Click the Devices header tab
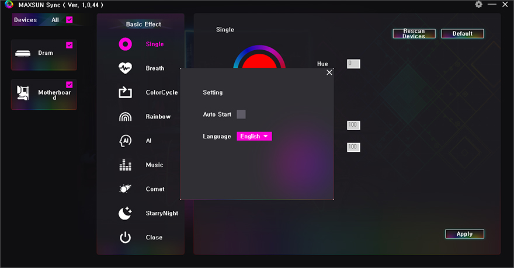514x268 pixels. (x=25, y=20)
